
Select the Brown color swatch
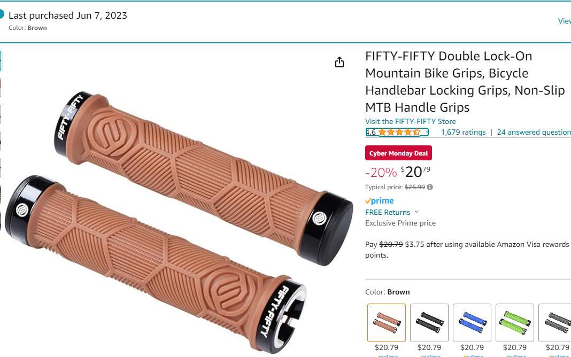[x=387, y=323]
